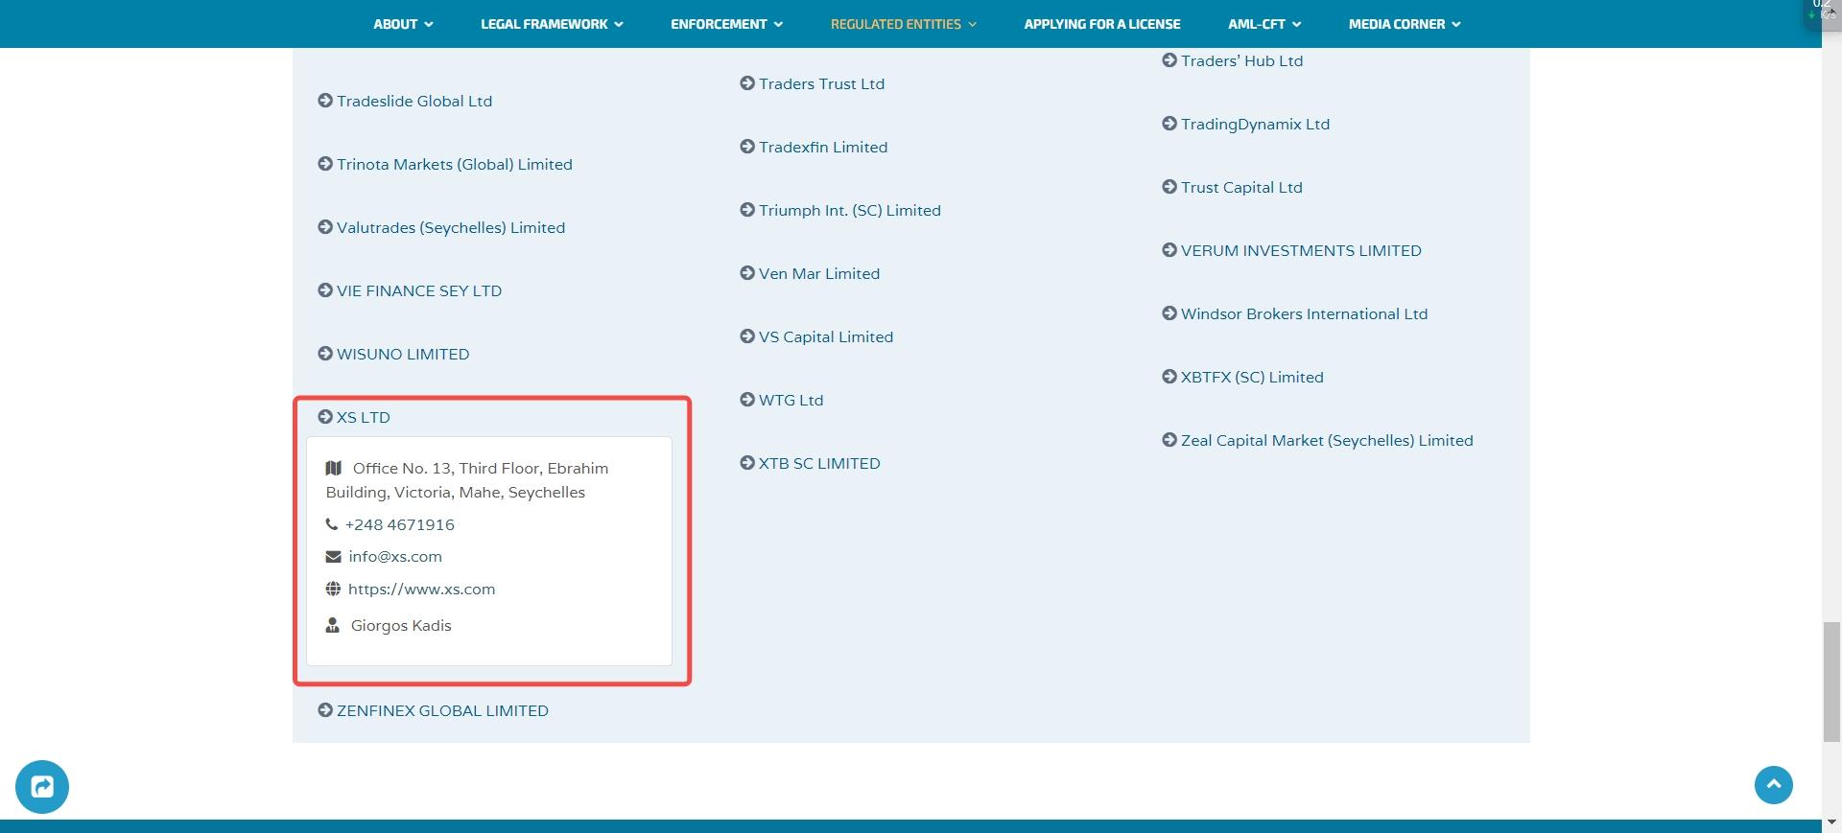Select the name Giorgos Kadis
Viewport: 1842px width, 833px height.
[401, 625]
